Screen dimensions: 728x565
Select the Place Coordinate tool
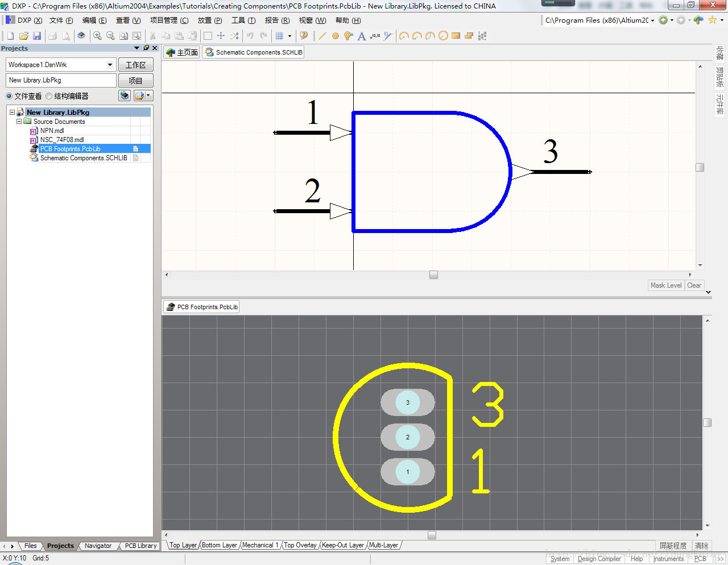[x=375, y=36]
